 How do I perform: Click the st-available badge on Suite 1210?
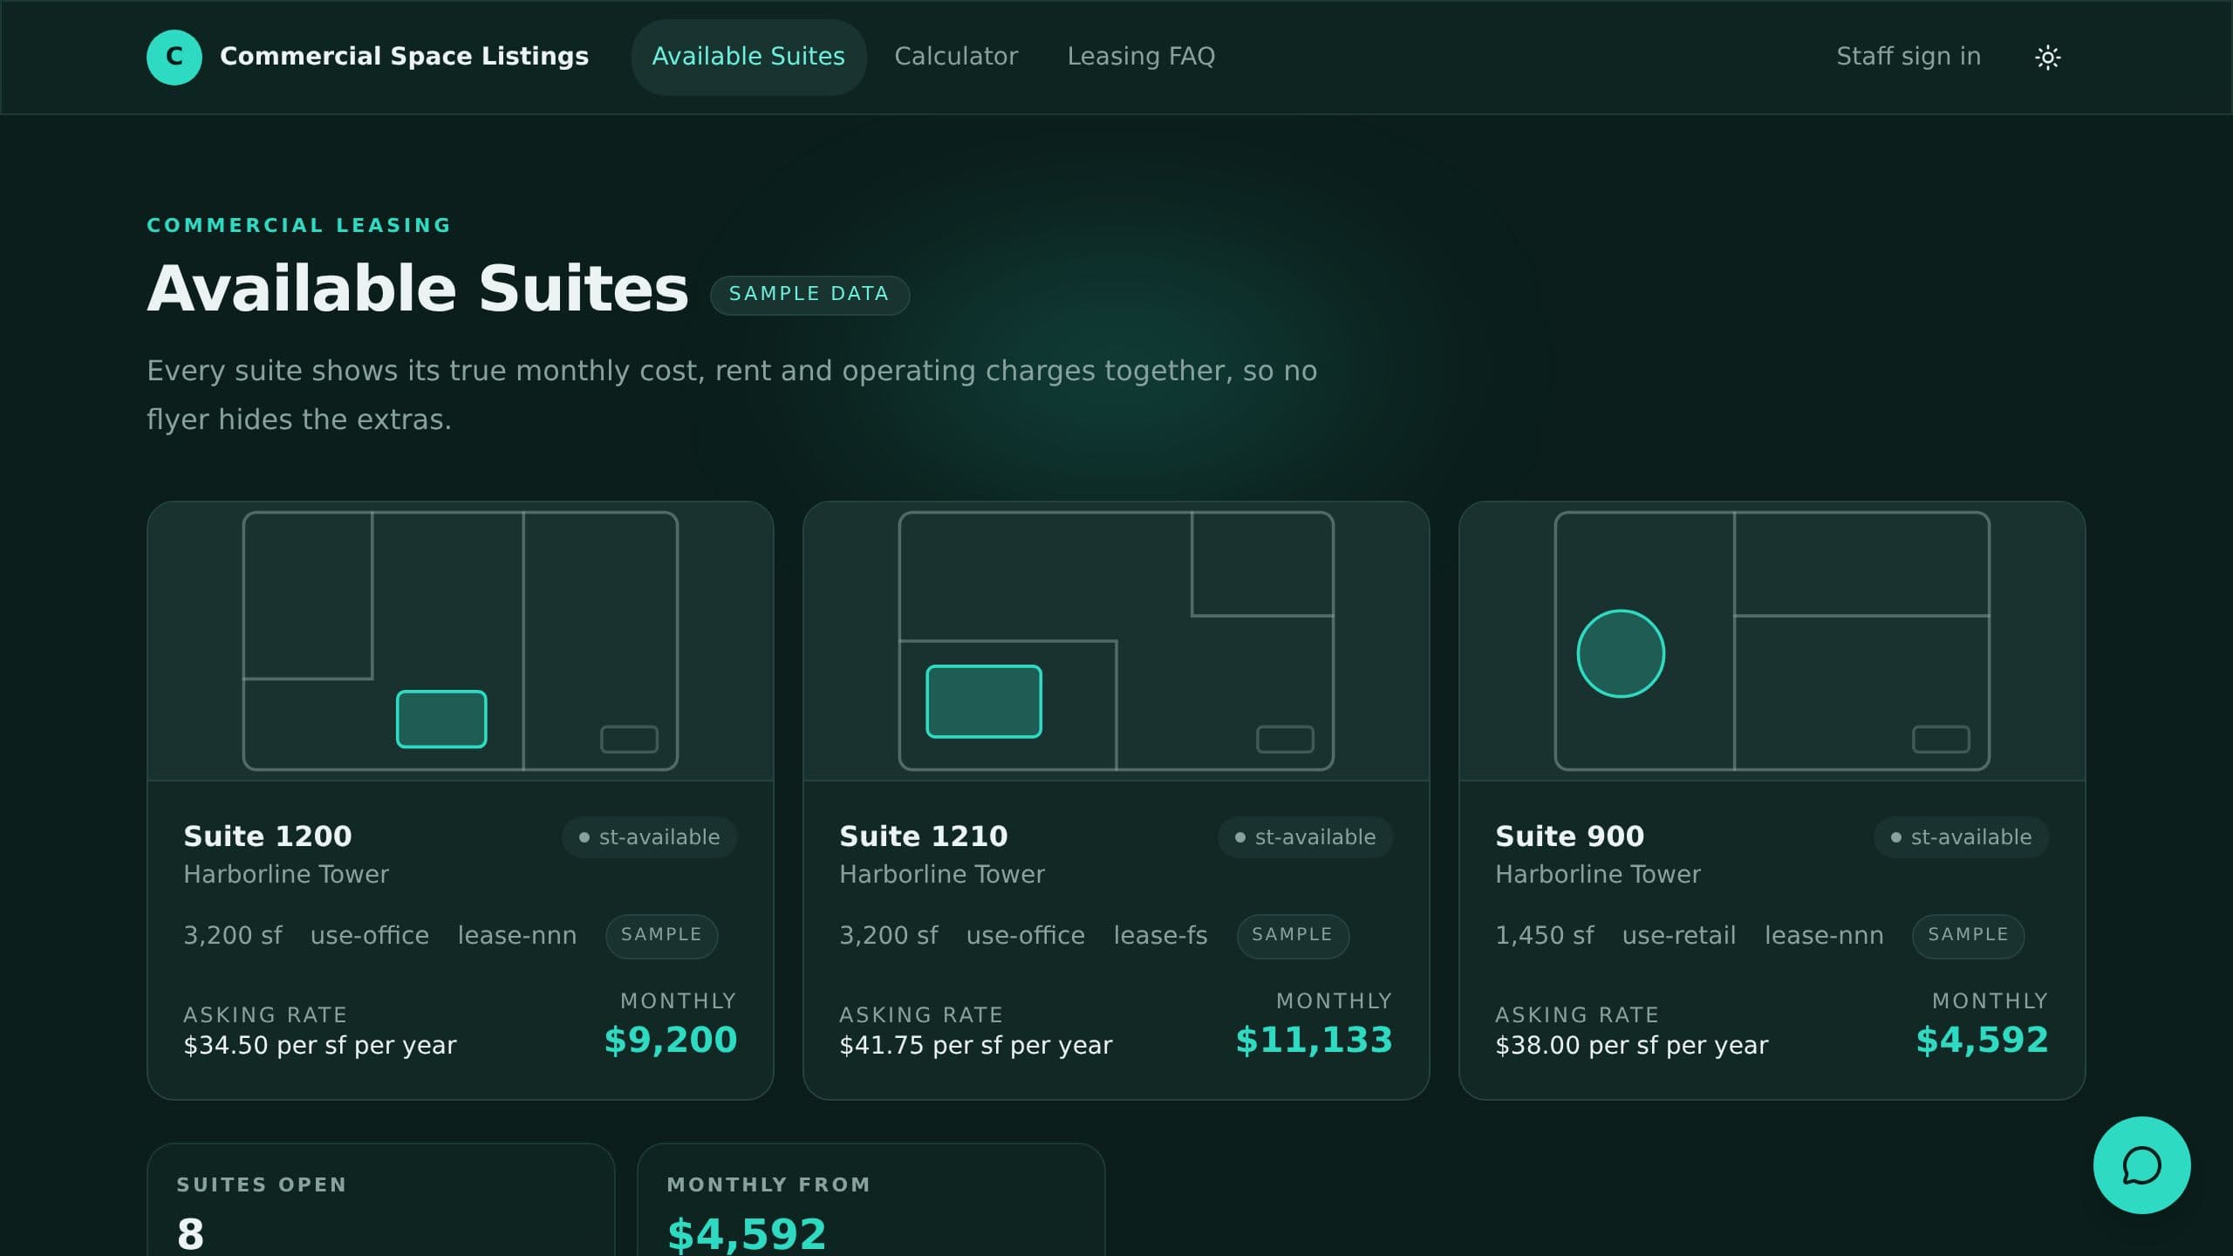coord(1306,837)
